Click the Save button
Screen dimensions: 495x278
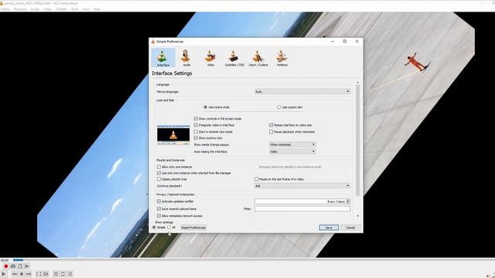tap(329, 228)
